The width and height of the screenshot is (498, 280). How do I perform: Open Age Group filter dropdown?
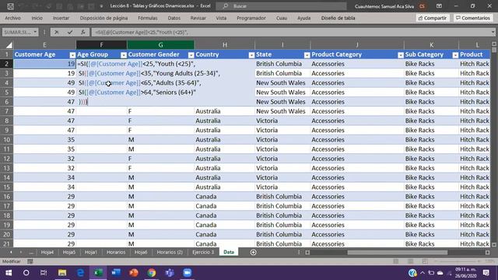124,55
